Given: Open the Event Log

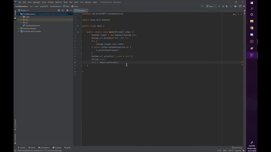Looking at the screenshot, I should click(x=237, y=148).
